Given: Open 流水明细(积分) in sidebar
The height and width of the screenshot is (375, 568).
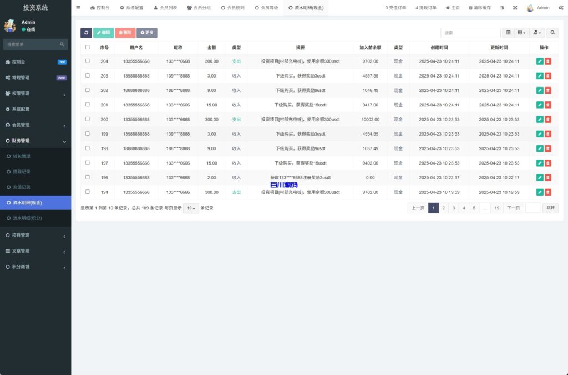Looking at the screenshot, I should (35, 218).
